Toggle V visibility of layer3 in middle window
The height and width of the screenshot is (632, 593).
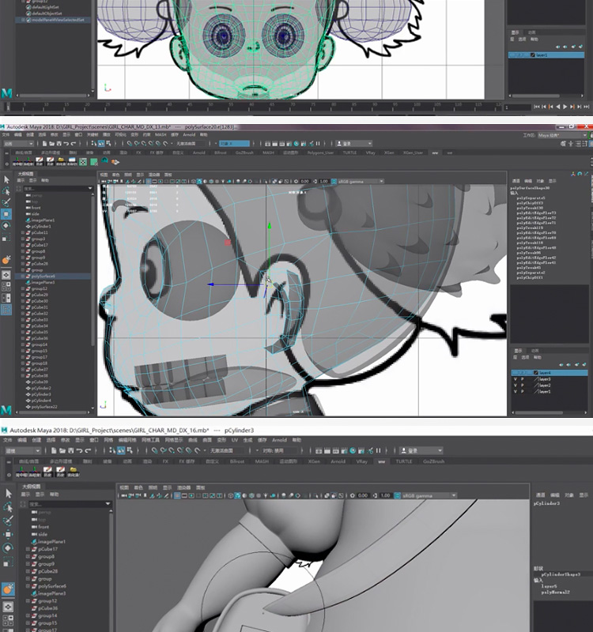click(x=516, y=379)
